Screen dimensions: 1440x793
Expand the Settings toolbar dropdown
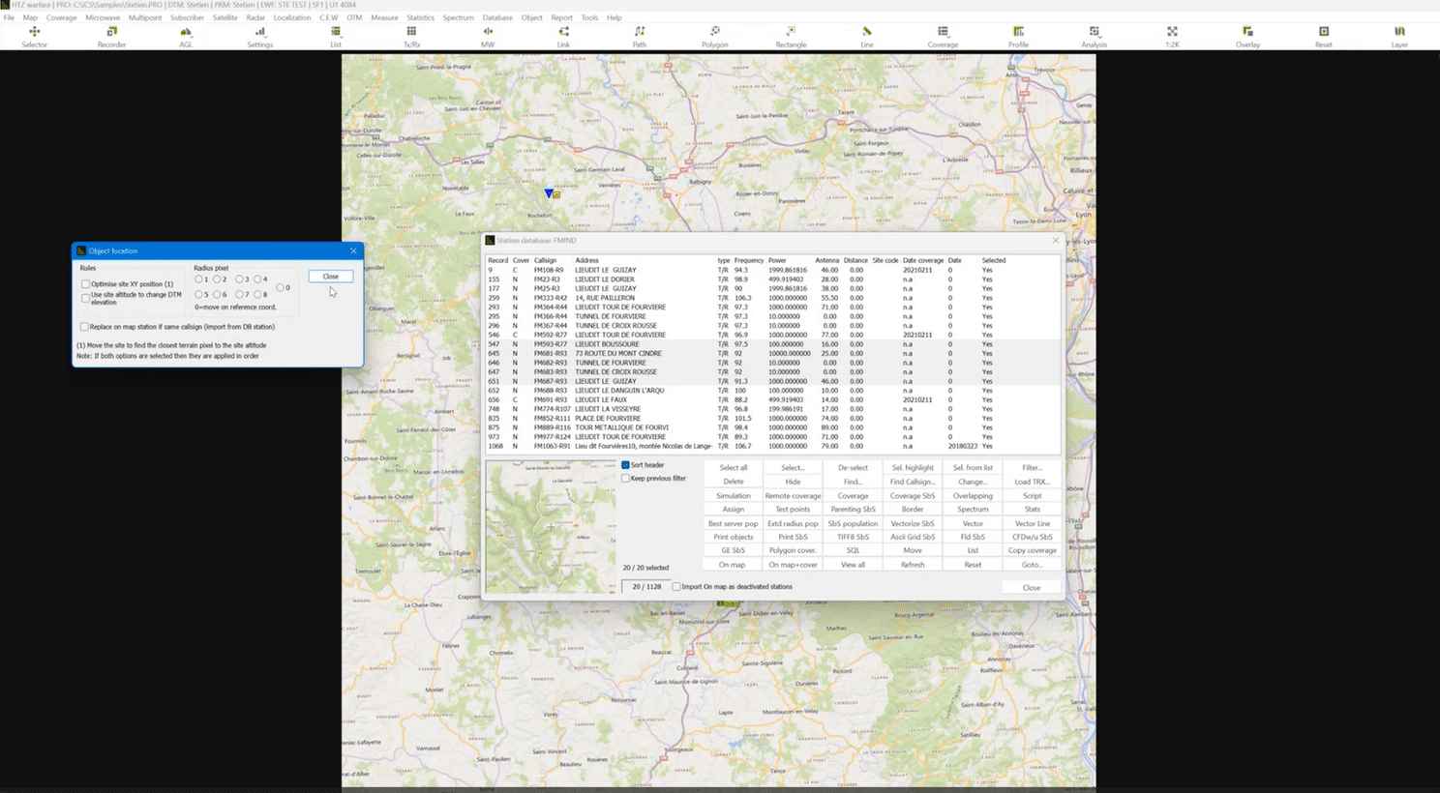coord(259,36)
